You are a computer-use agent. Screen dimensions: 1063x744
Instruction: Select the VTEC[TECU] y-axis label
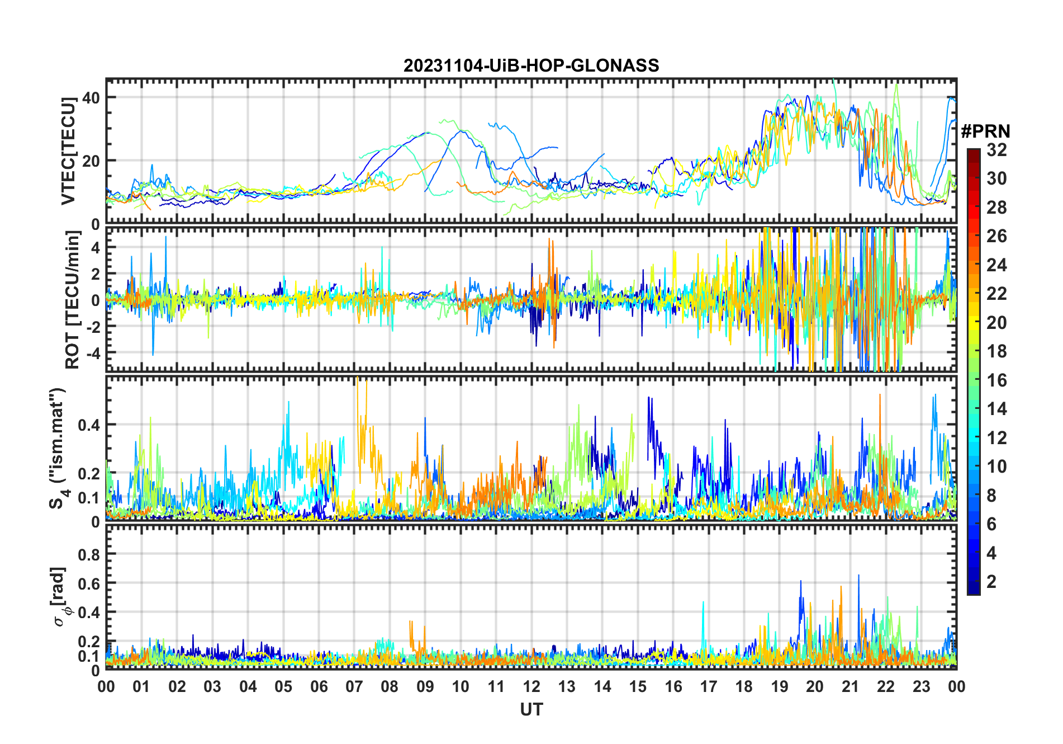(x=68, y=151)
